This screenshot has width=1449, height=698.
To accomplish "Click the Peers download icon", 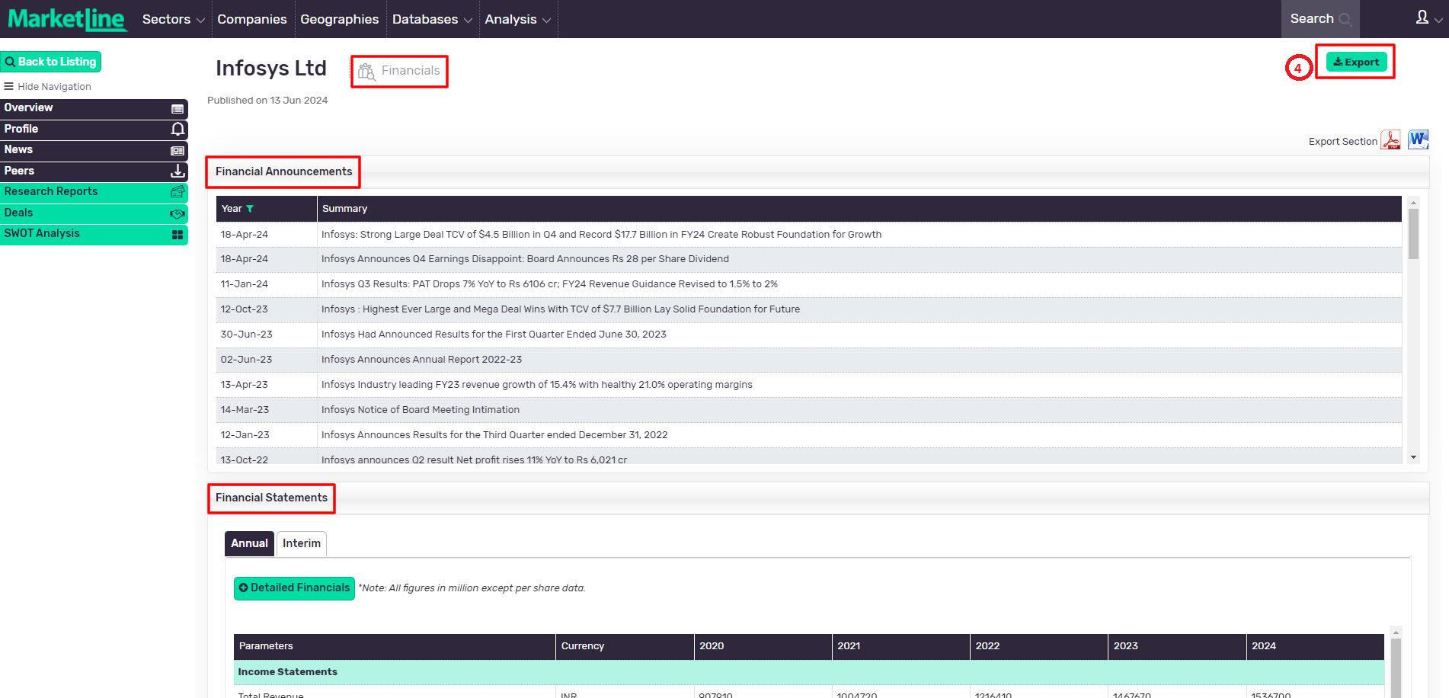I will (178, 171).
